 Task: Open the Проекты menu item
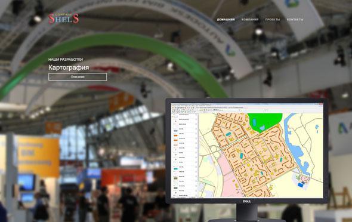point(273,20)
